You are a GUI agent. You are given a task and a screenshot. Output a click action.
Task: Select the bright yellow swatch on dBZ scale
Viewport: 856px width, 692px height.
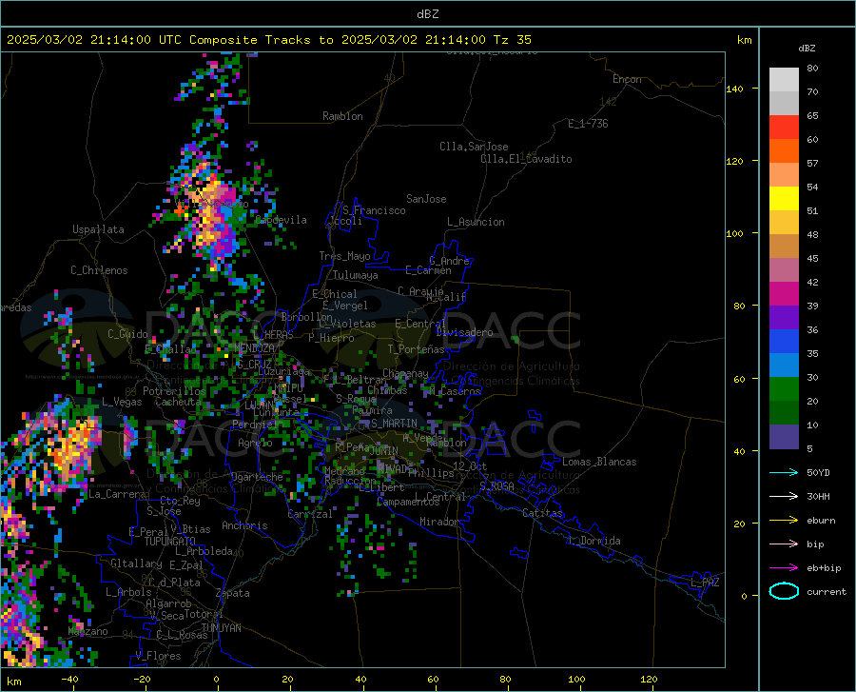coord(784,199)
